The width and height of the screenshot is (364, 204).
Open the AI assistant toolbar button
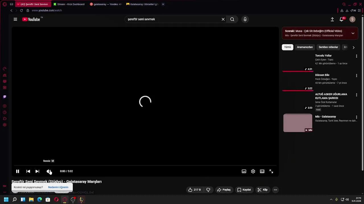click(353, 10)
